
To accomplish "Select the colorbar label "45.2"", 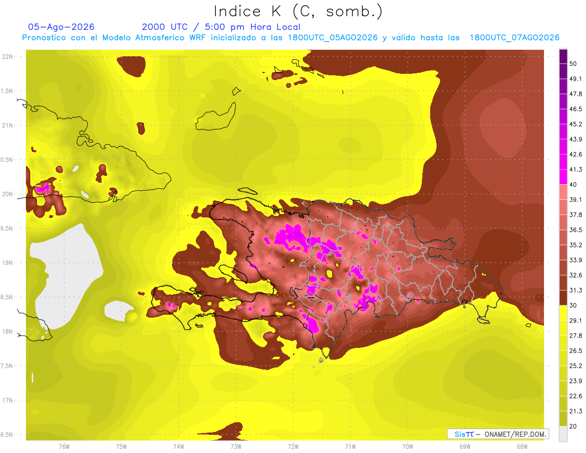I will [575, 124].
